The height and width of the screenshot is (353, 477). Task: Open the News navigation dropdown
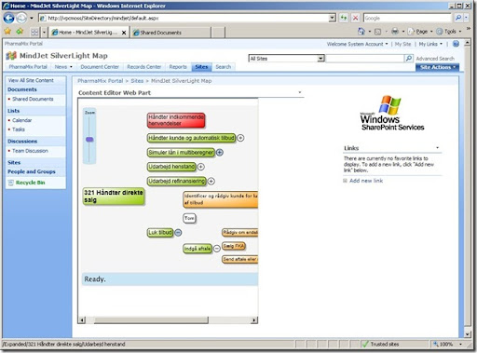tap(71, 67)
